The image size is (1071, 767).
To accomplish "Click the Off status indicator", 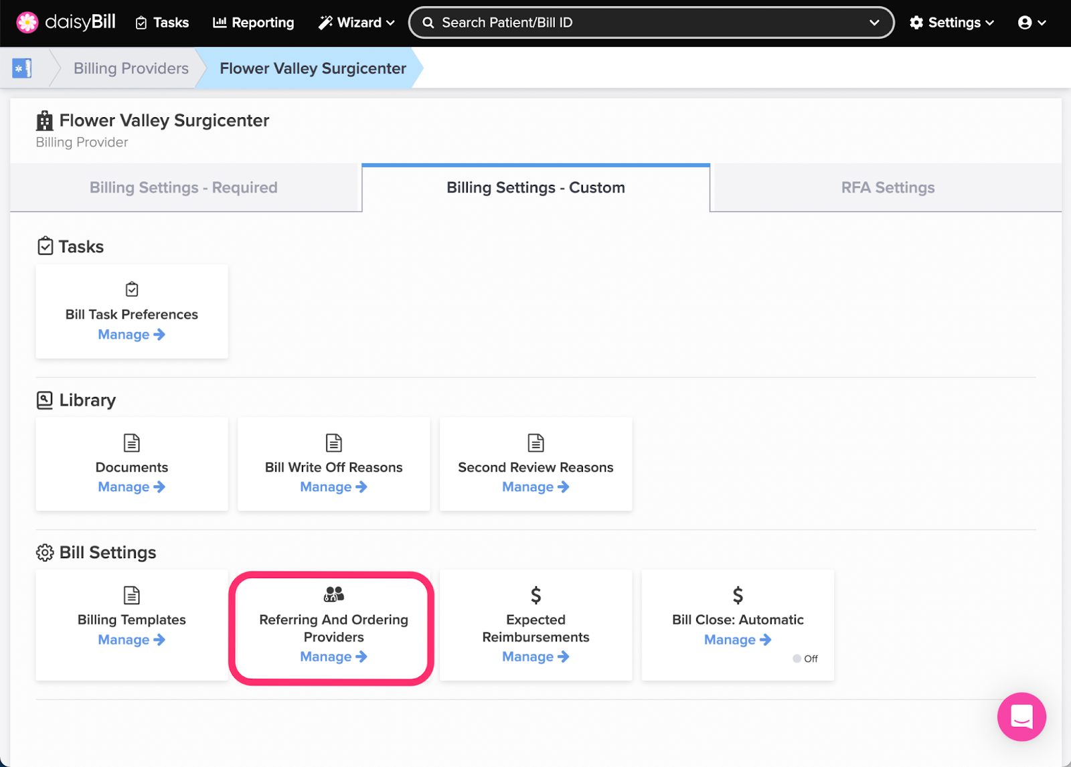I will point(805,659).
